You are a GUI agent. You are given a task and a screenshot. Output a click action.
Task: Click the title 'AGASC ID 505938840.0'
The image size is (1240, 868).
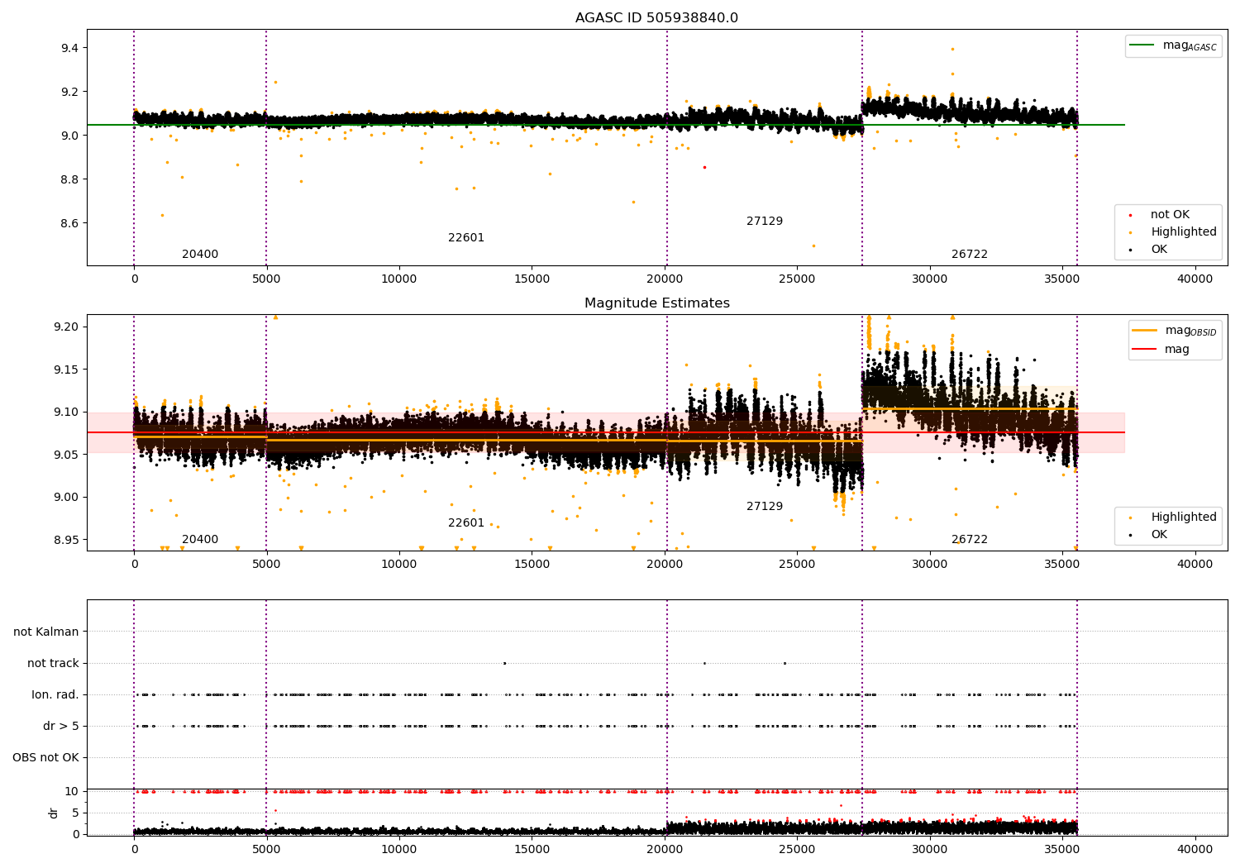click(656, 18)
